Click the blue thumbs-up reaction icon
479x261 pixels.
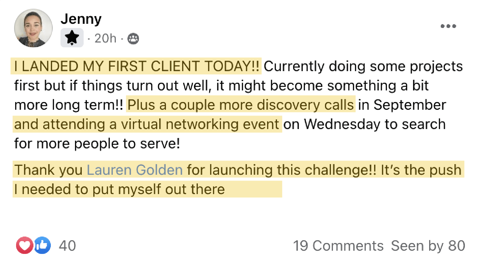coord(43,246)
